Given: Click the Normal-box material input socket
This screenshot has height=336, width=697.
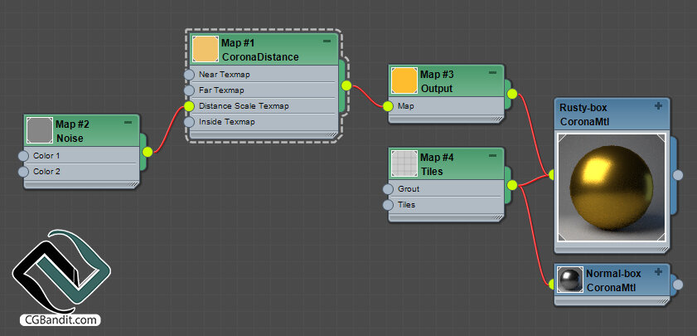Looking at the screenshot, I should point(553,284).
